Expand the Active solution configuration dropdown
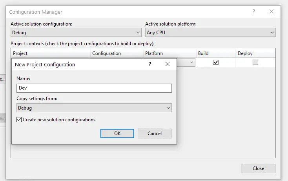288x181 pixels. [76, 33]
